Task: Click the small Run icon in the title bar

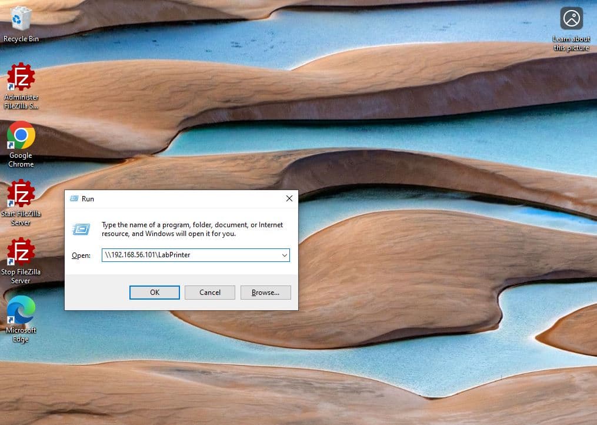Action: point(74,199)
